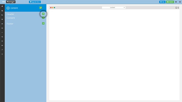
Task: Open the home icon in the left sidebar
Action: point(2,6)
